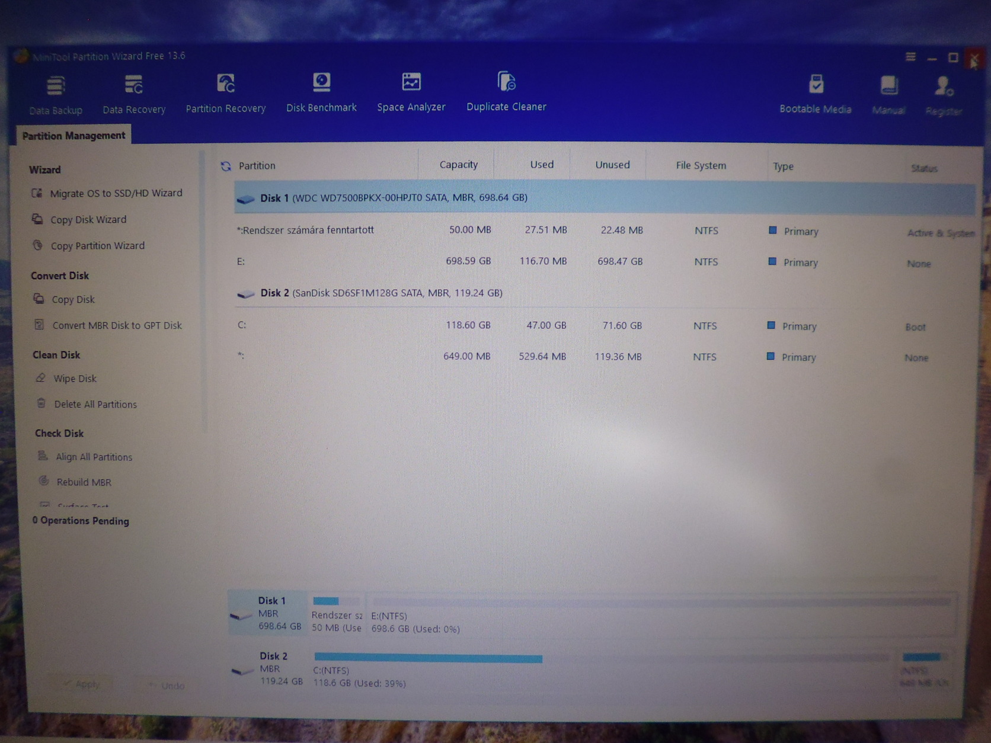
Task: Click the MiniTool app logo in title bar
Action: pyautogui.click(x=22, y=56)
